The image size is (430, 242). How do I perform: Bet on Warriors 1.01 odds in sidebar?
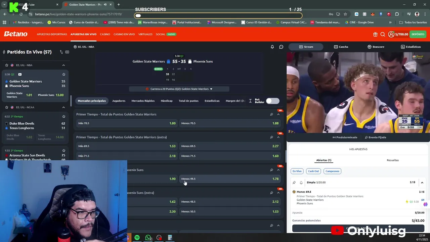[19, 95]
